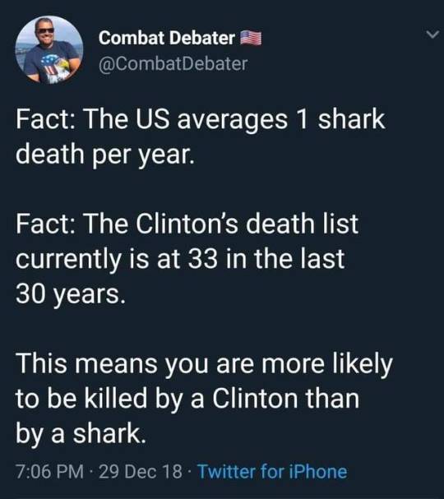Select the 7:06 PM timestamp
444x499 pixels.
click(x=49, y=471)
